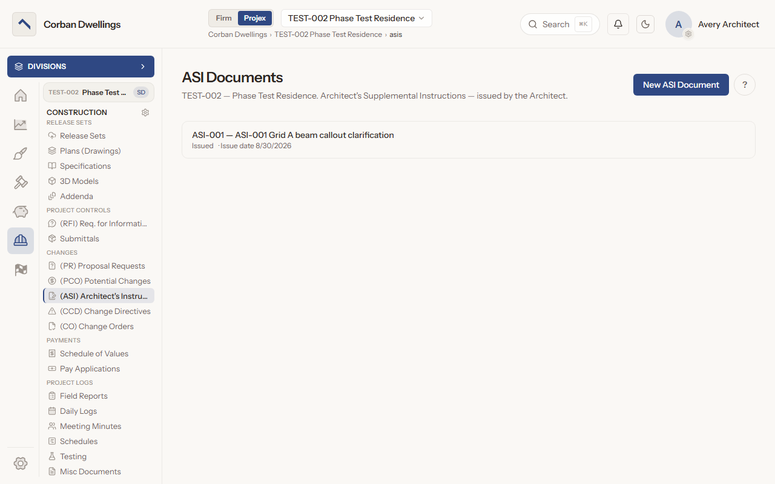Expand the Divisions panel

pos(81,67)
